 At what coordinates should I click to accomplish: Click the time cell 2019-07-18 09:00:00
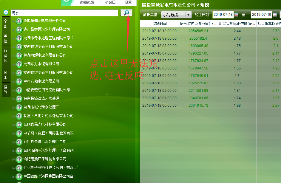click(160, 38)
